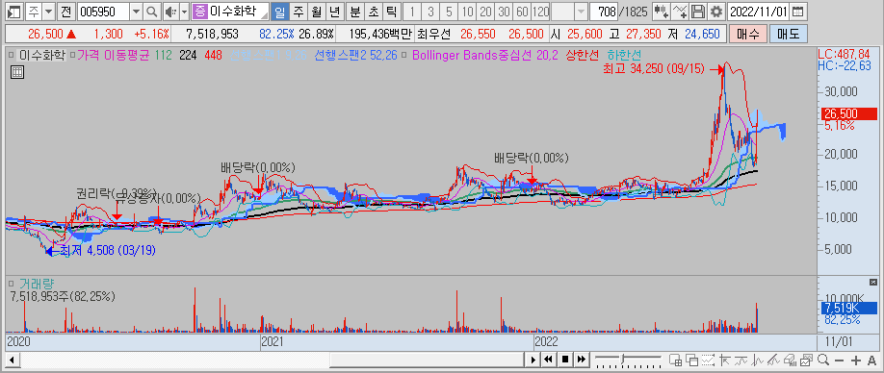Viewport: 884px width, 373px height.
Task: Adjust the chart zoom slider handle
Action: [x=622, y=359]
